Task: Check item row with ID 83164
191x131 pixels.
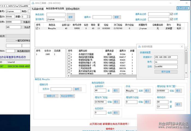Action: click(x=69, y=71)
